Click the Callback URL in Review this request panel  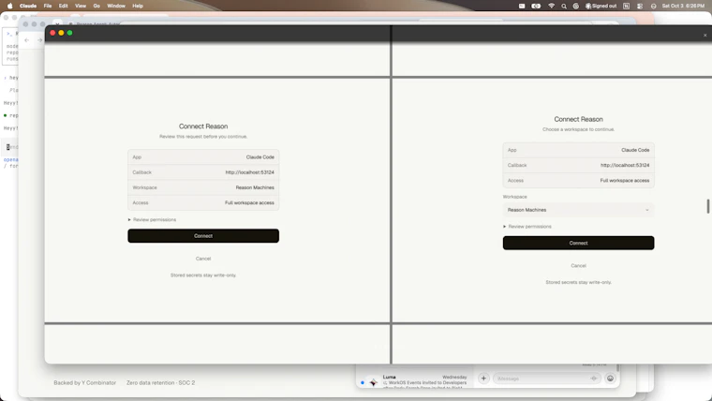250,172
